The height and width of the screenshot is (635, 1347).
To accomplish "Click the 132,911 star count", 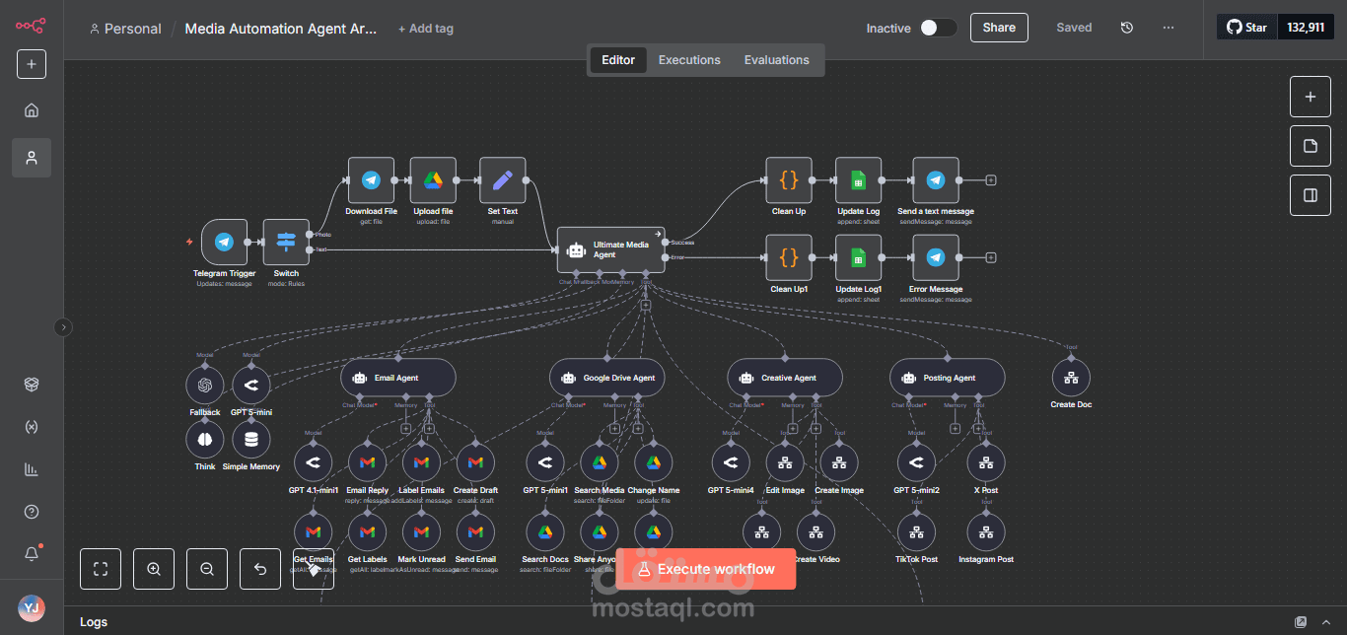I will [1306, 28].
